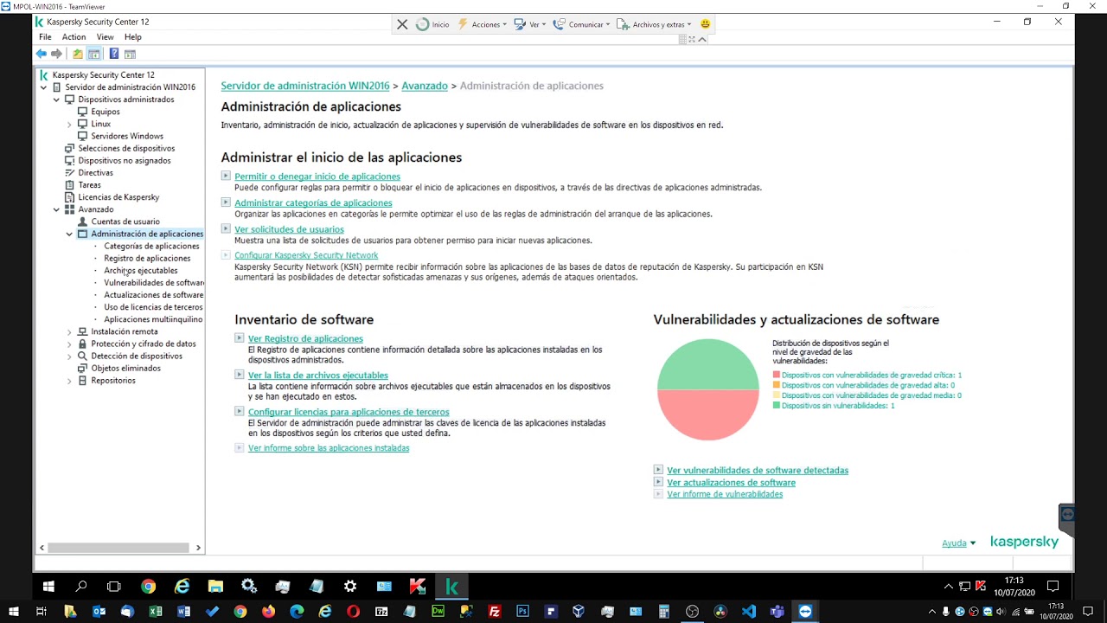Open Directivas in the tree
The image size is (1107, 623).
(95, 172)
